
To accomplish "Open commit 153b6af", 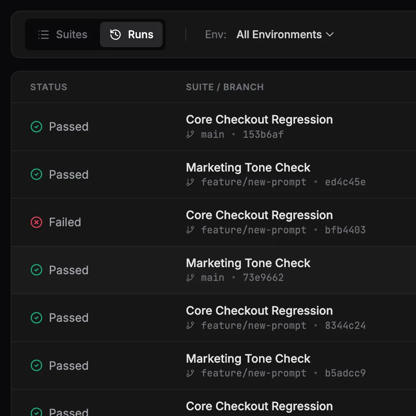I will click(x=263, y=134).
